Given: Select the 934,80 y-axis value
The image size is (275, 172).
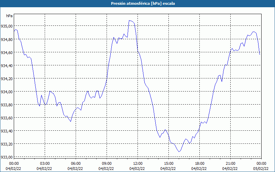Looking at the screenshot, I should coord(7,39).
